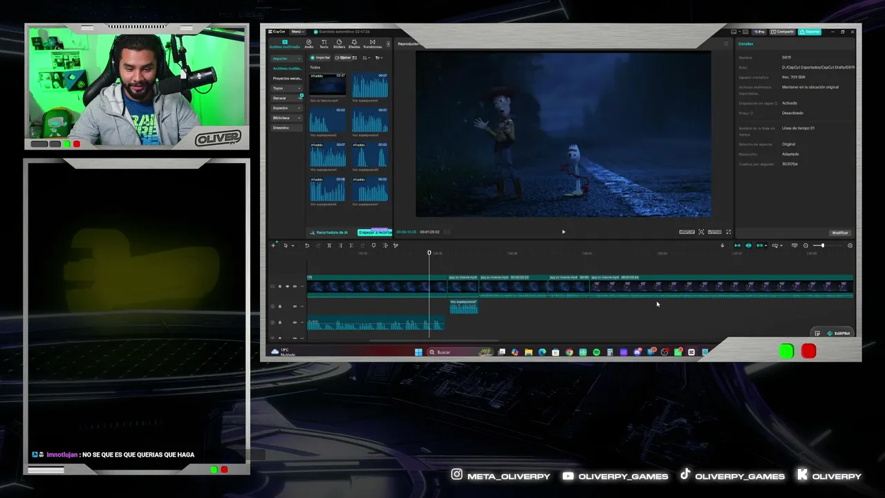Screen dimensions: 885x498
Task: Select the Voz superpuesta7 clip on timeline
Action: (464, 306)
